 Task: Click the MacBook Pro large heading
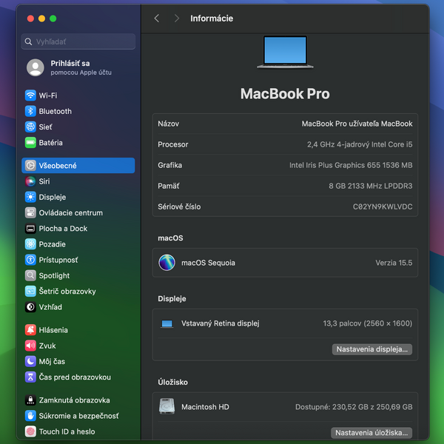pos(285,94)
